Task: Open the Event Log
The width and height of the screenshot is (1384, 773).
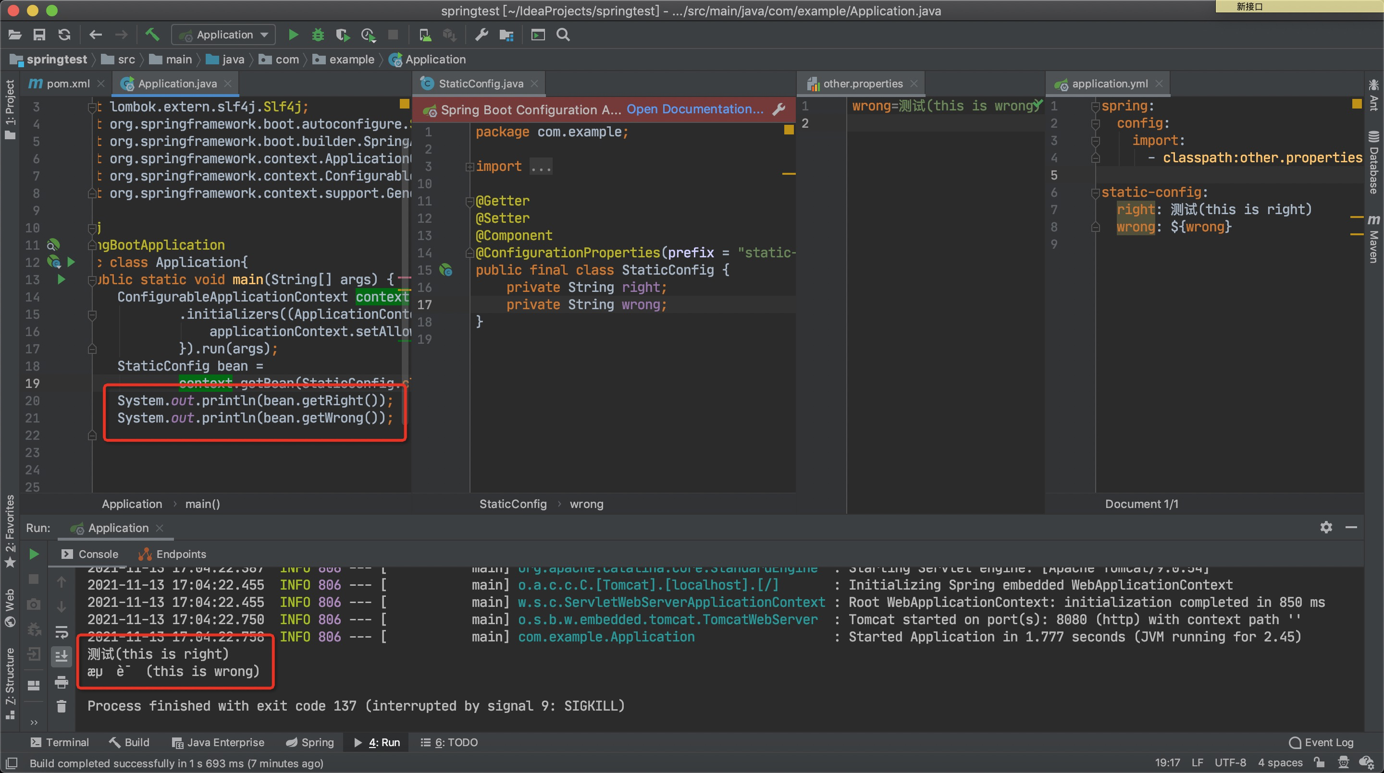Action: [x=1321, y=742]
